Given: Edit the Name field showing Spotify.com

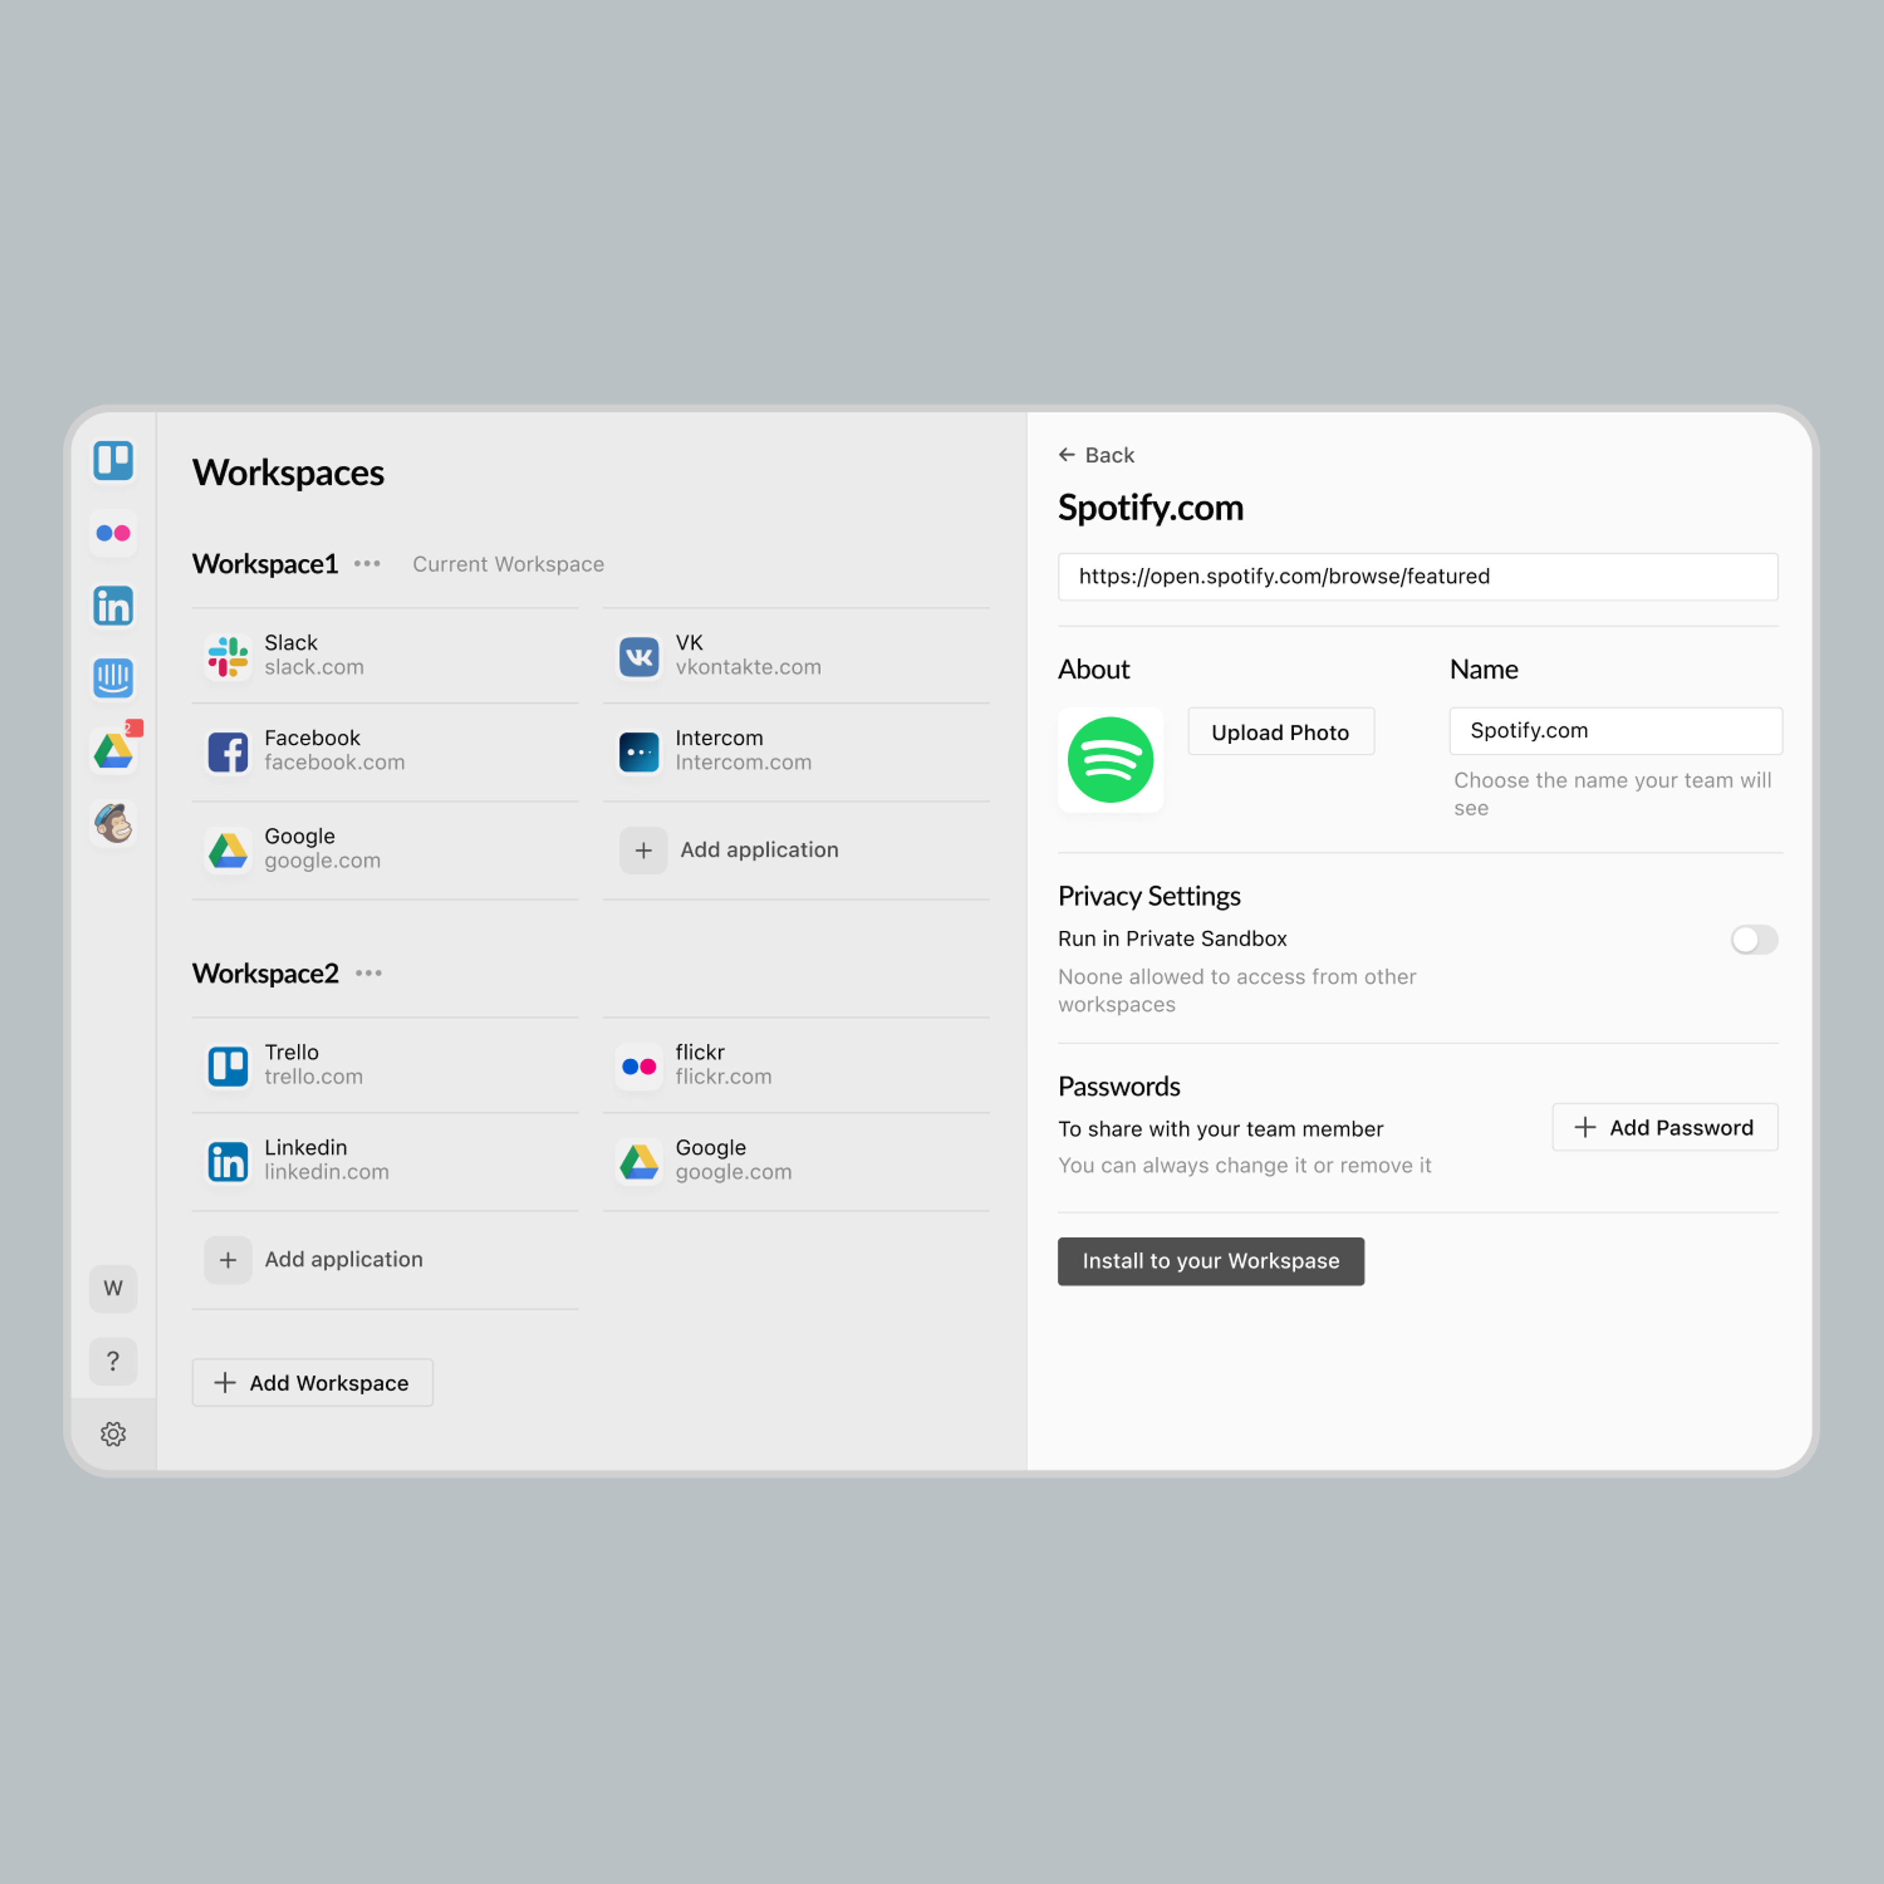Looking at the screenshot, I should (1615, 731).
